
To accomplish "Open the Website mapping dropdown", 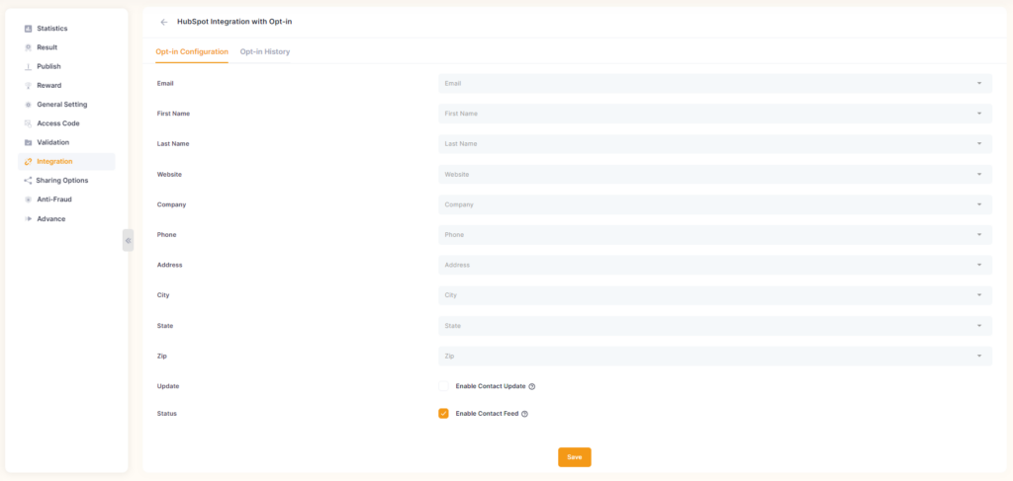I will 714,174.
